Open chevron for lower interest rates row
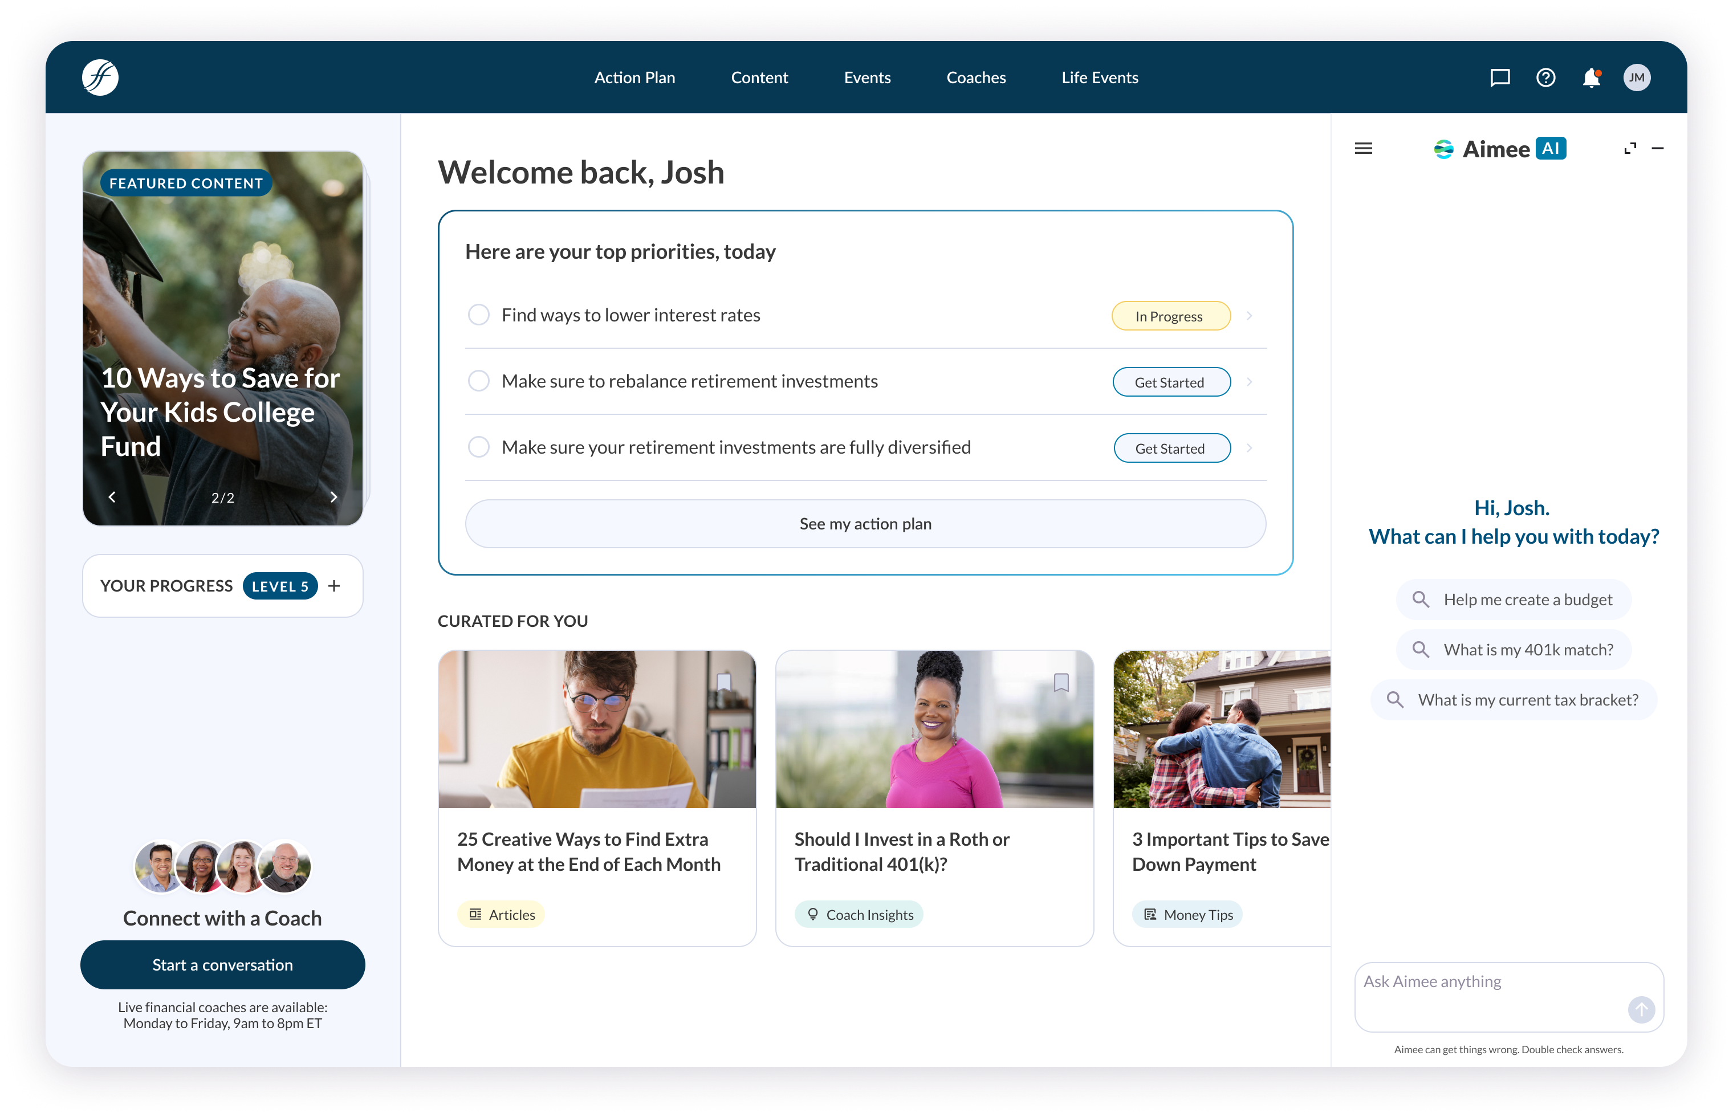This screenshot has width=1733, height=1117. (1249, 316)
